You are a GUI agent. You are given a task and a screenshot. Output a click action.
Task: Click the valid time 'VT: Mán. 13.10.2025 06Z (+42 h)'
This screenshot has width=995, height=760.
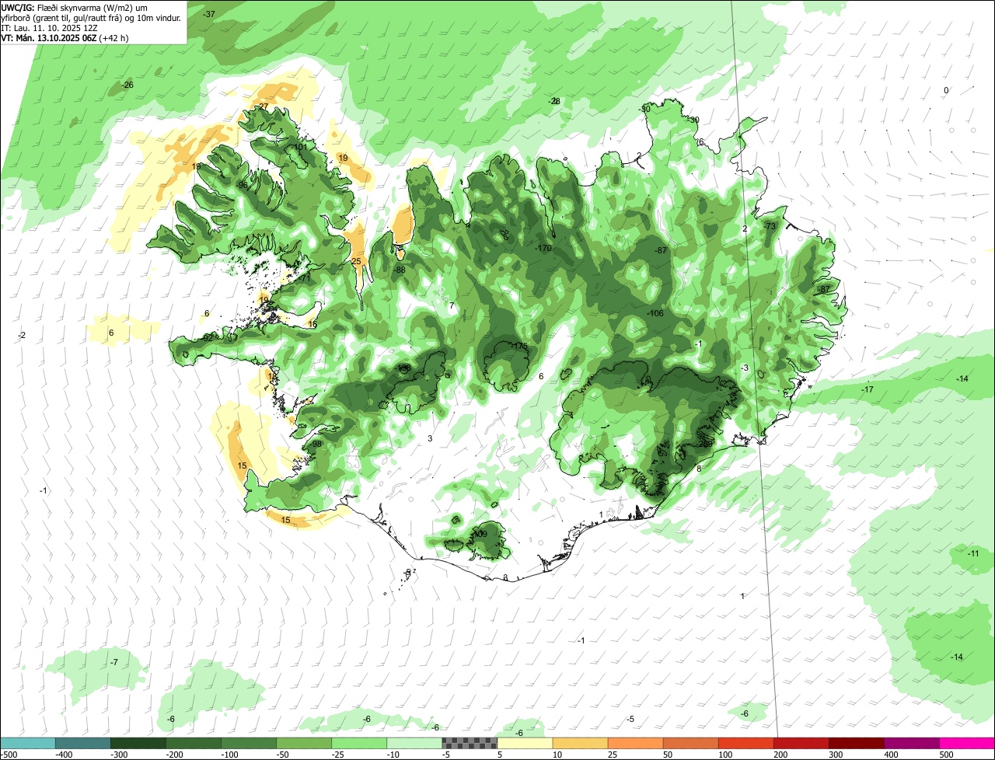65,37
